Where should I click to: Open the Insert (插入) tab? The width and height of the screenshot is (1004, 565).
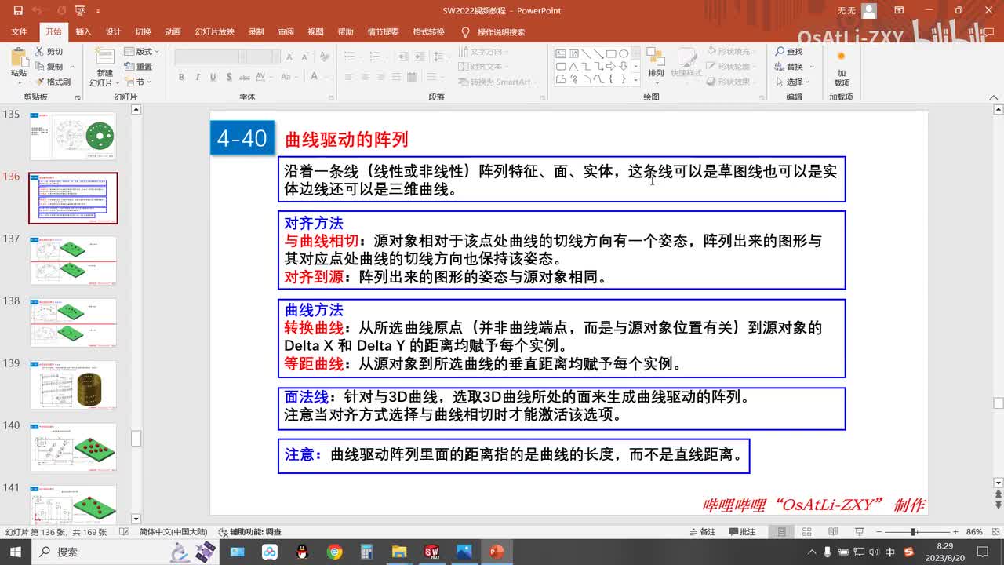pyautogui.click(x=83, y=32)
